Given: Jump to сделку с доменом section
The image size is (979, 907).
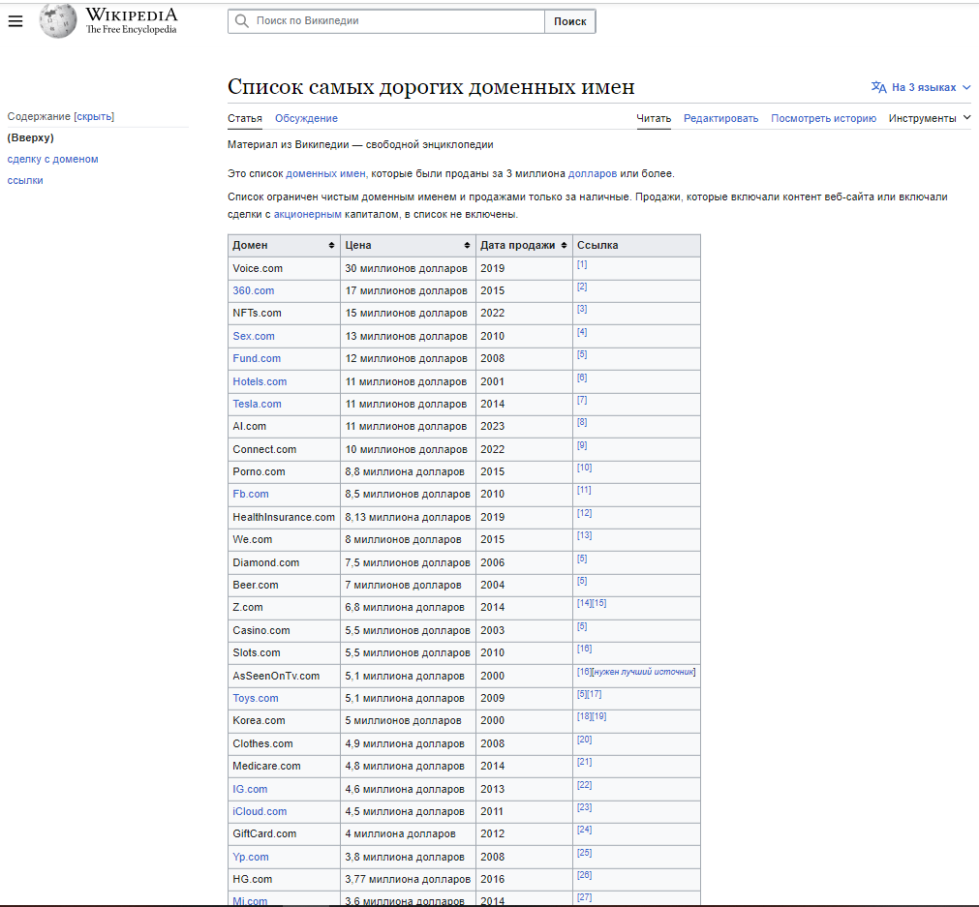Looking at the screenshot, I should pyautogui.click(x=52, y=159).
